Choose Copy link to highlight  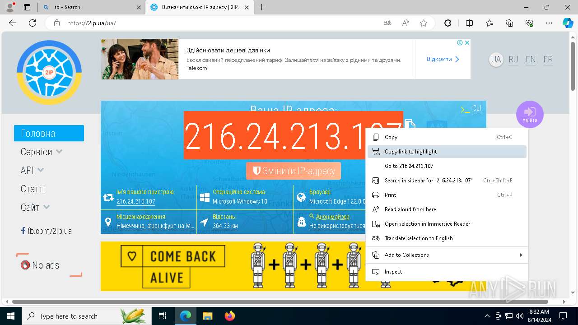[447, 152]
